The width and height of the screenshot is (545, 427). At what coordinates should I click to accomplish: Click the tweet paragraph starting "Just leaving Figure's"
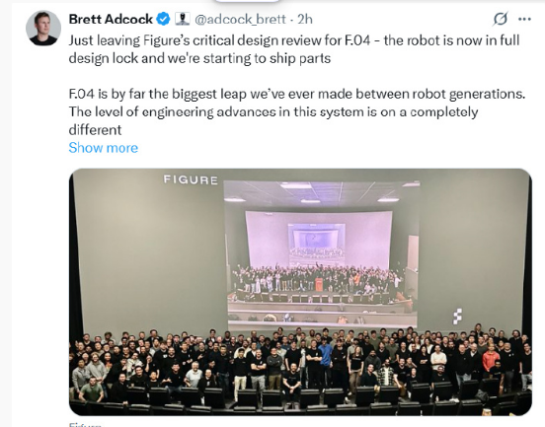[x=294, y=49]
